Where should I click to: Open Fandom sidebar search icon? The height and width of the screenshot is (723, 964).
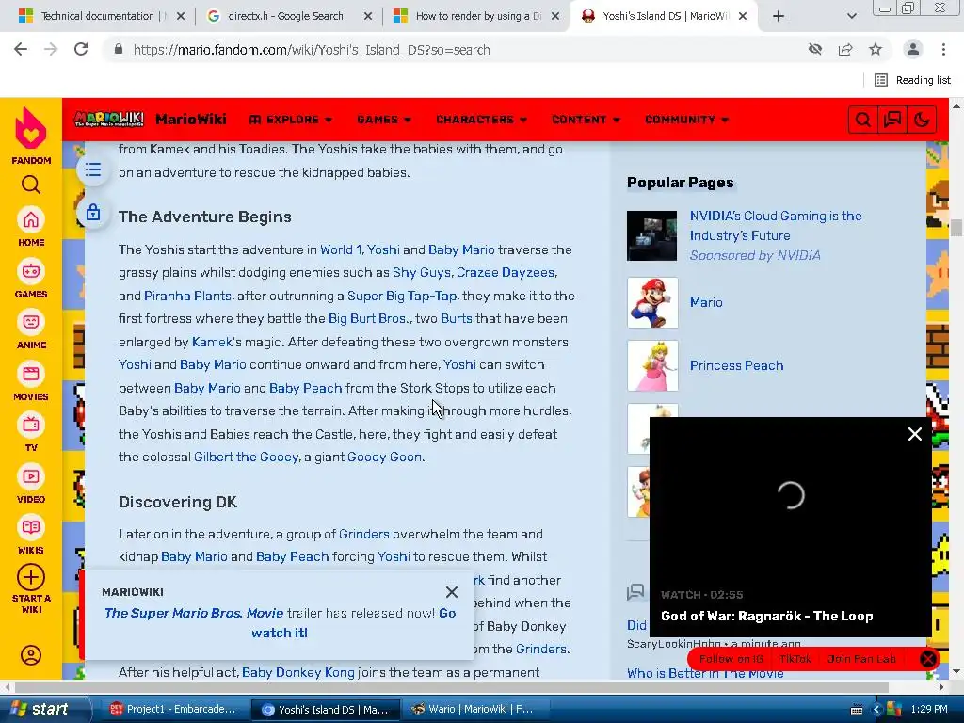(x=31, y=185)
